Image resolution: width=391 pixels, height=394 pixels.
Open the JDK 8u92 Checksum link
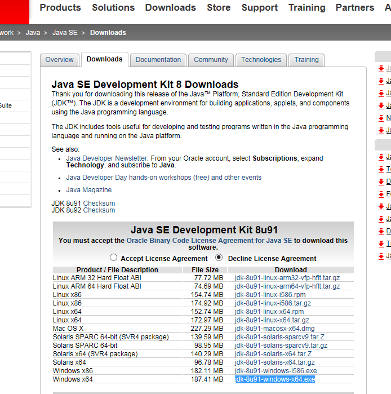(99, 210)
